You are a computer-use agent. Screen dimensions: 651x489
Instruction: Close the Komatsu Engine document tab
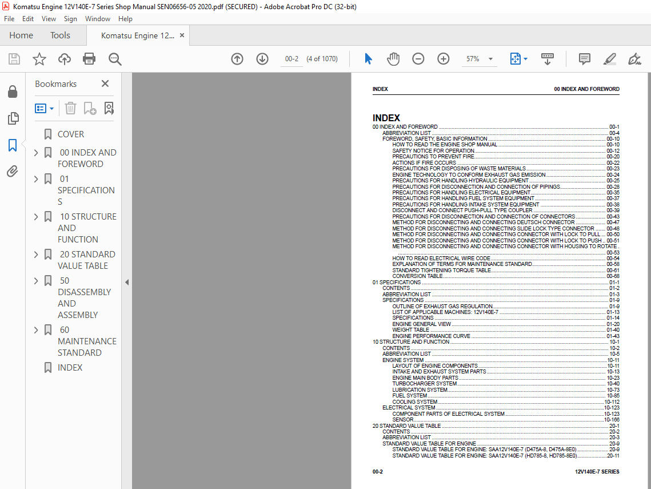pyautogui.click(x=182, y=35)
